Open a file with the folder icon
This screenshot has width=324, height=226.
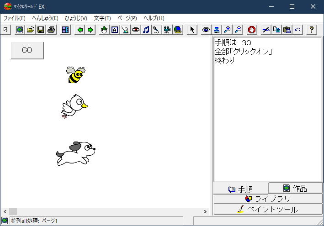coord(30,30)
